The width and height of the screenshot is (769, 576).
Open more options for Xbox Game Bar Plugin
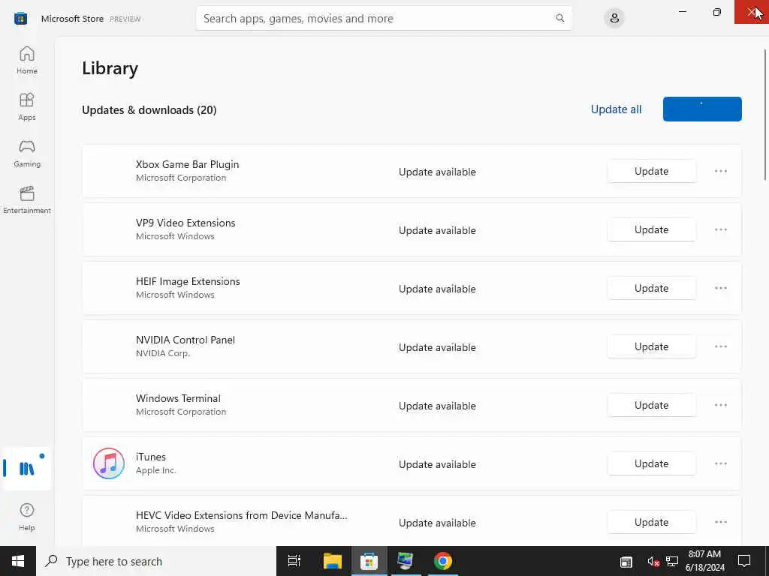pos(720,171)
